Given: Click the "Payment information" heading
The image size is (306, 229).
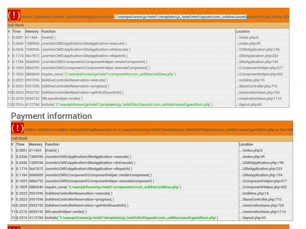Looking at the screenshot, I should click(52, 116).
